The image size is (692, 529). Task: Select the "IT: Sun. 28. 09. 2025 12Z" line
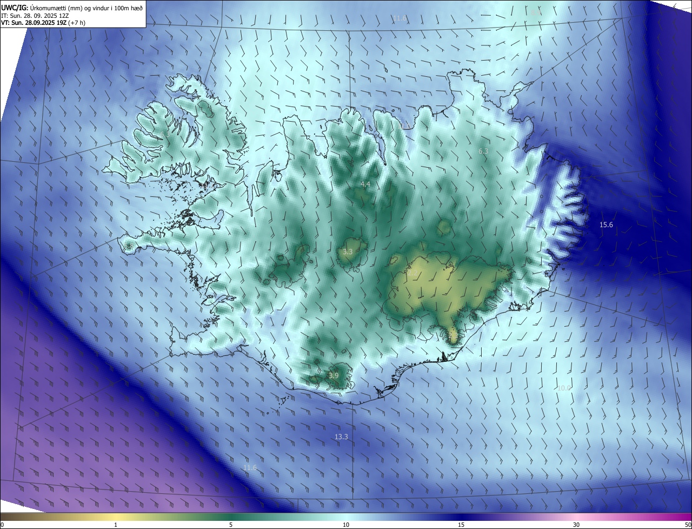[36, 15]
